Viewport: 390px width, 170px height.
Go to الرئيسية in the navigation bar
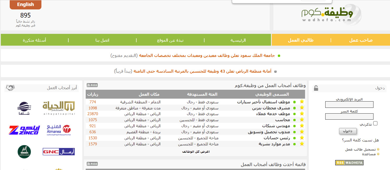(x=238, y=40)
